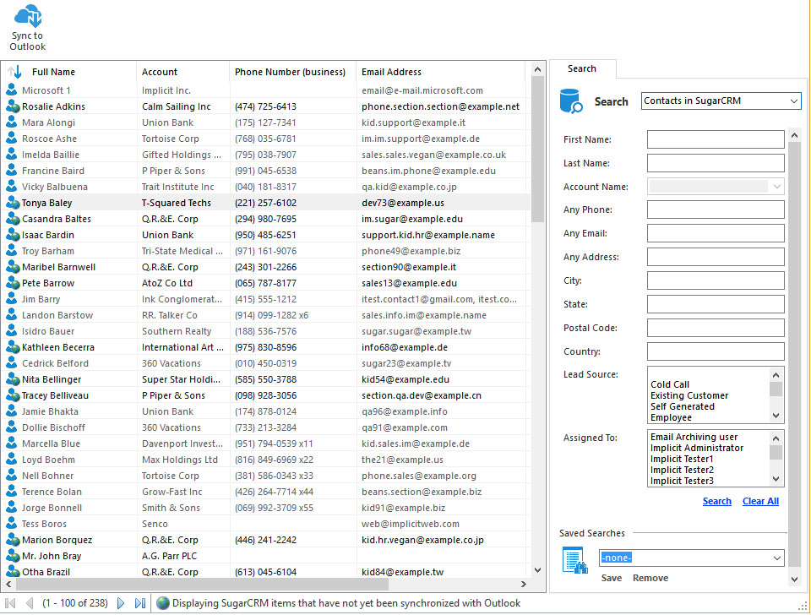
Task: Click the search database icon
Action: click(x=571, y=101)
